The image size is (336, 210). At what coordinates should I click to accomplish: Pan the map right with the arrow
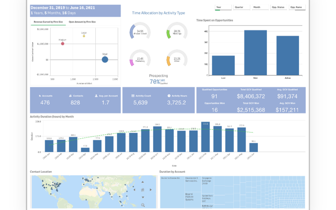(151, 189)
